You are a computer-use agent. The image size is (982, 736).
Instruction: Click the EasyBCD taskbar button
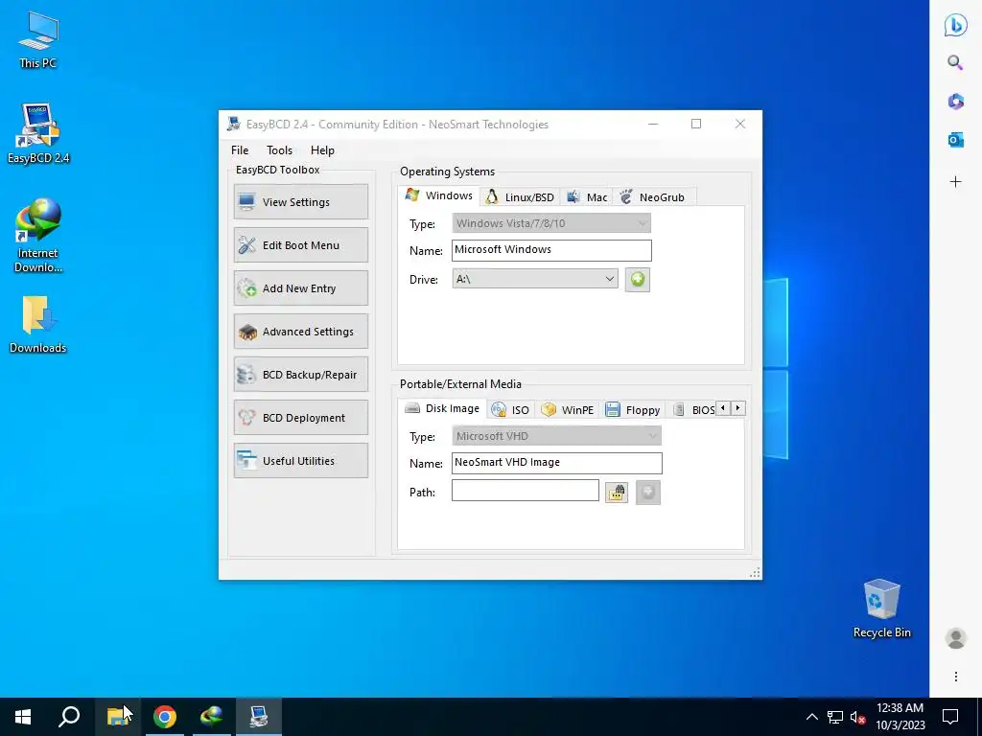[259, 717]
